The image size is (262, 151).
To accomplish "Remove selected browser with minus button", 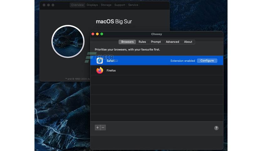I will tap(103, 128).
